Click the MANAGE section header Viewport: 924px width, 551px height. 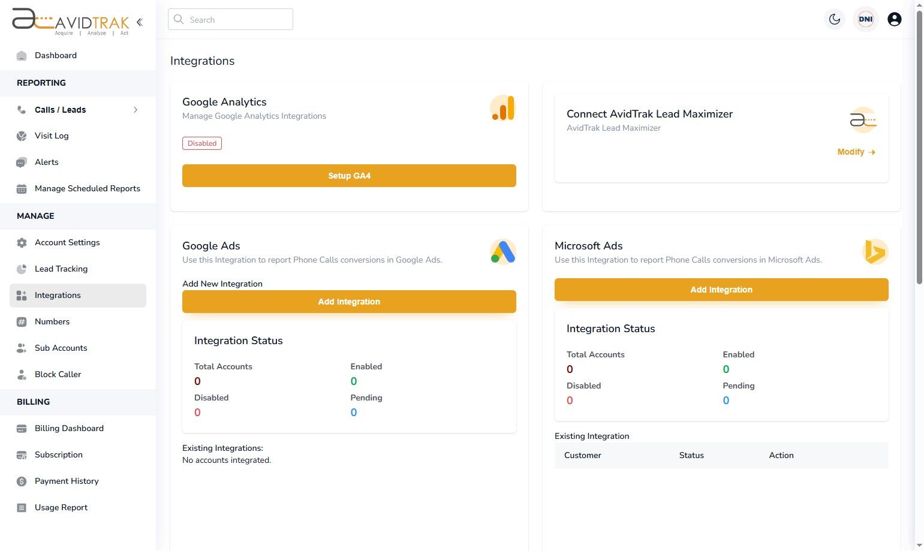point(35,216)
